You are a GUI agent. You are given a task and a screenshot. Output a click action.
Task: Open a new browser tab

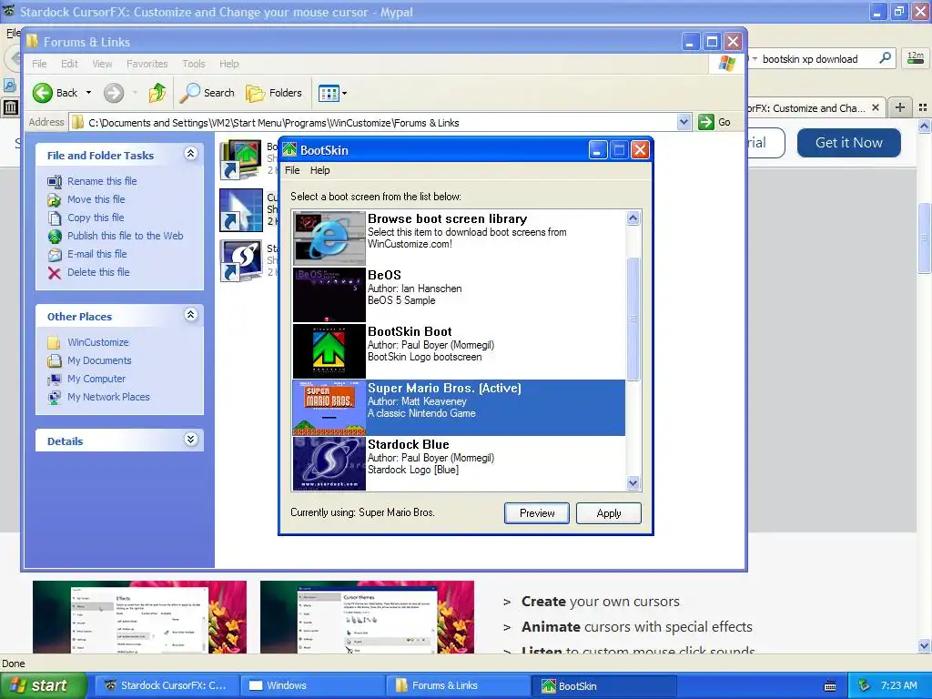900,107
